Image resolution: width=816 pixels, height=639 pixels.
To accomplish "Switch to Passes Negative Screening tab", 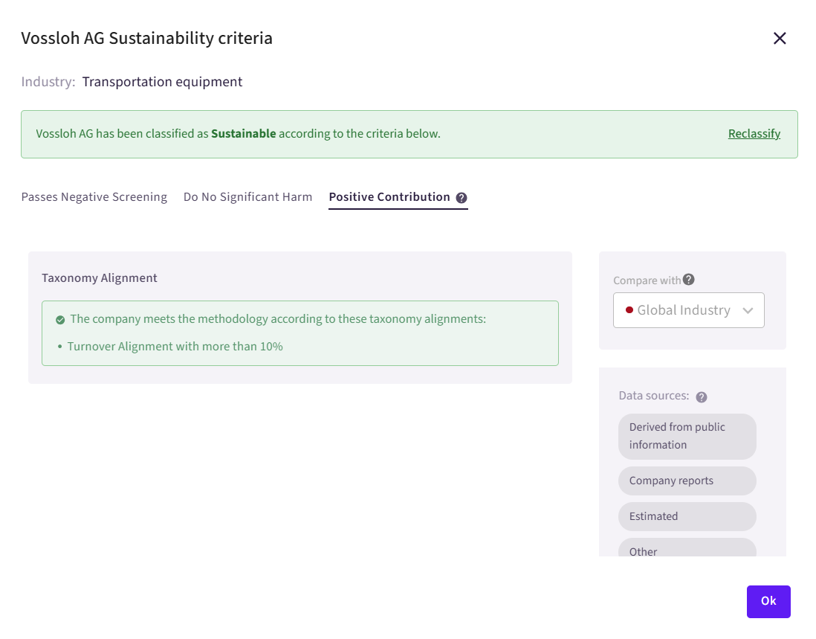I will pyautogui.click(x=94, y=197).
